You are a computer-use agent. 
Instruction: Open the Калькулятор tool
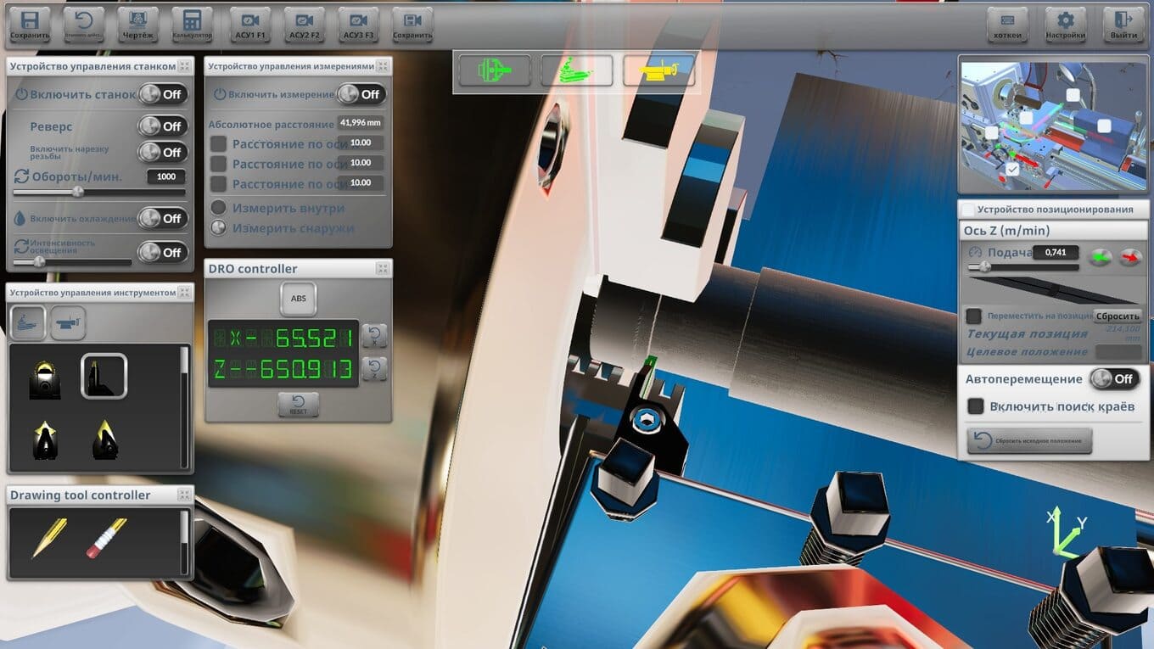point(192,25)
